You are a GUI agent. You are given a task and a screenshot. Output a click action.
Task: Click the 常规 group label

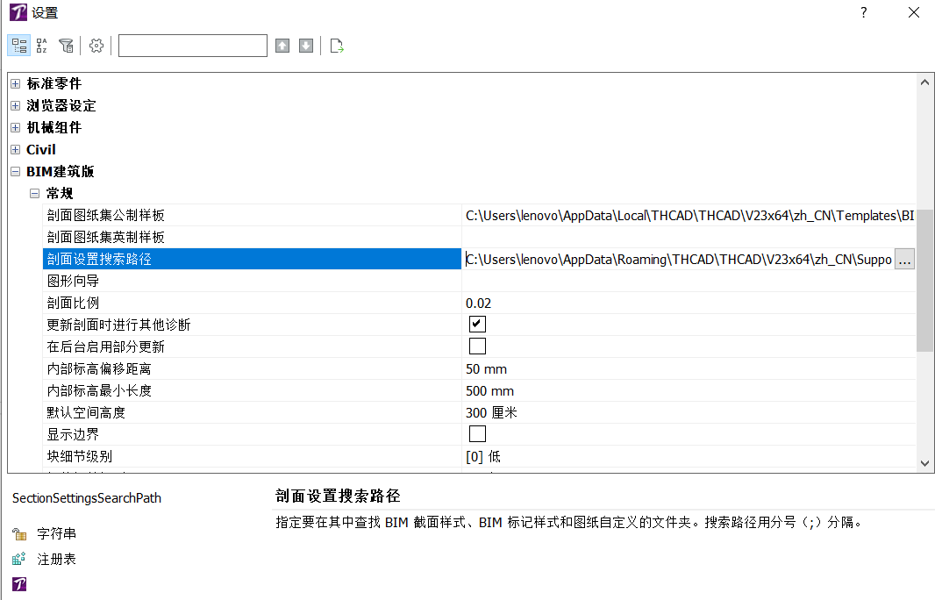pyautogui.click(x=60, y=193)
